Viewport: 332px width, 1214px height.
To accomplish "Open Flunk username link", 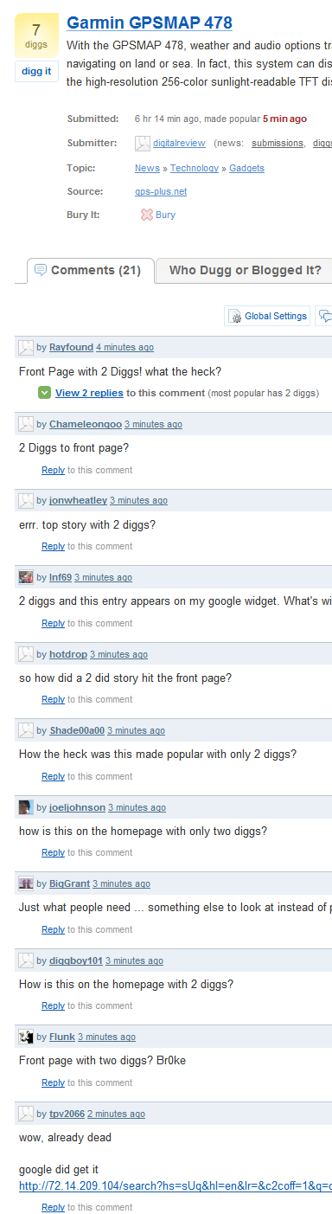I will pyautogui.click(x=62, y=1037).
